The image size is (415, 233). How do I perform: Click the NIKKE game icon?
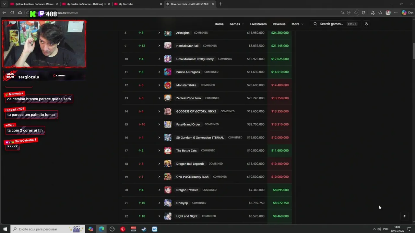[x=168, y=111]
